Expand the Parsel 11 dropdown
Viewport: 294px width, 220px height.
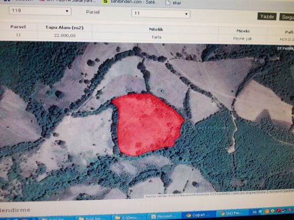point(161,14)
